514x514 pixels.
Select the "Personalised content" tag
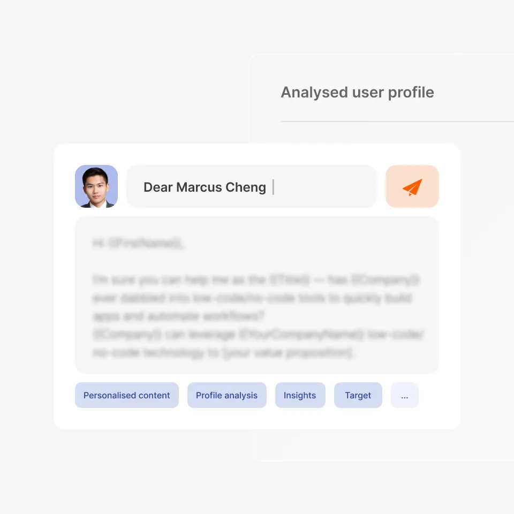pos(126,395)
